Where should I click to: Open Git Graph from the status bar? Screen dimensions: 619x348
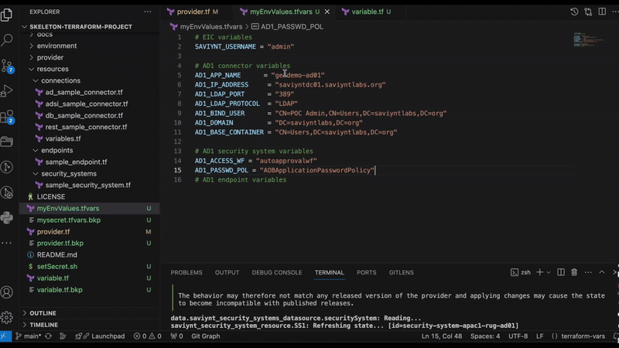(x=206, y=336)
